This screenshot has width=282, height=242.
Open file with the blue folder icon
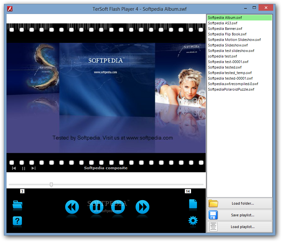coord(18,205)
